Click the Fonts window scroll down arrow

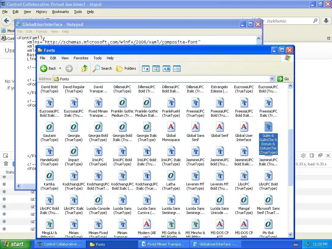290,235
